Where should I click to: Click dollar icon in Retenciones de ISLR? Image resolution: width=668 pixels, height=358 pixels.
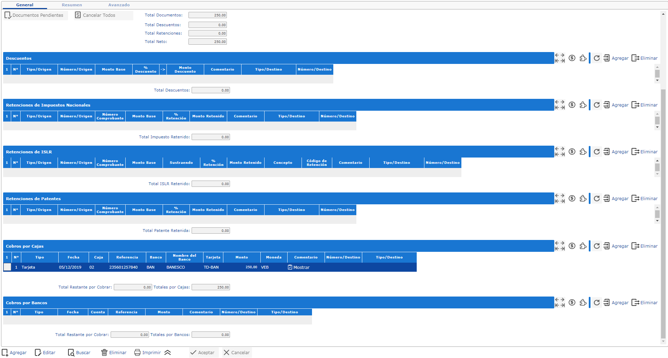click(572, 152)
